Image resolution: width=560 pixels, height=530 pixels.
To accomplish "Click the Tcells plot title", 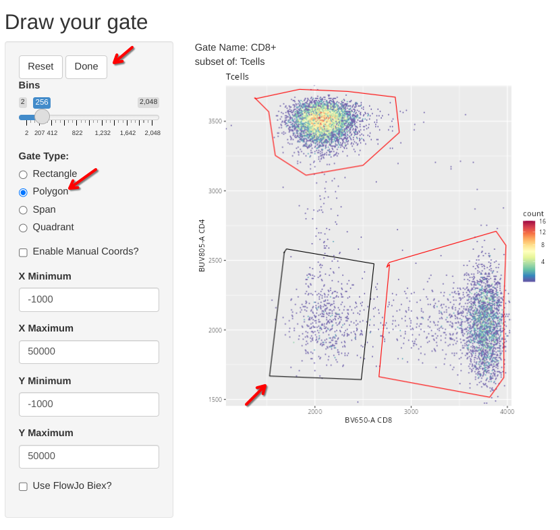I will tap(237, 77).
